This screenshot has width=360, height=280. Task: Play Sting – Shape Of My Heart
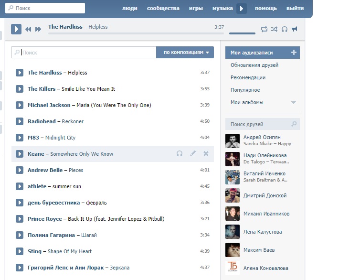coord(20,251)
